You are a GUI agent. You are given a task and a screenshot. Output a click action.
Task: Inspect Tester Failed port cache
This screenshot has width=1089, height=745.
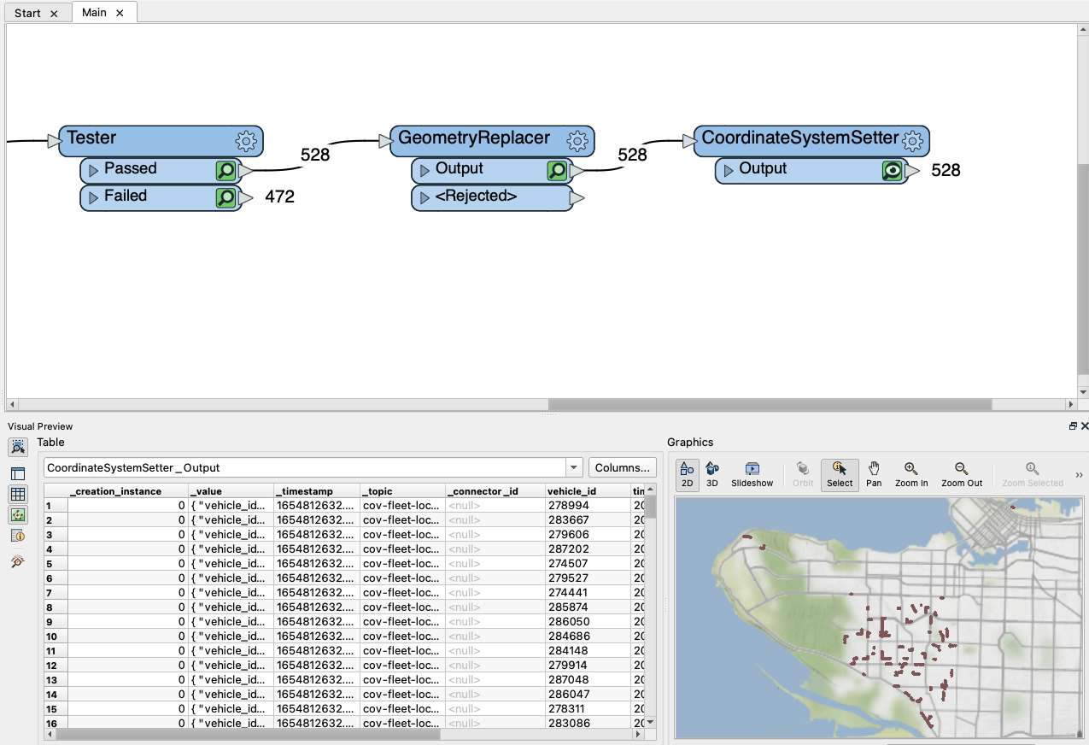[x=225, y=197]
